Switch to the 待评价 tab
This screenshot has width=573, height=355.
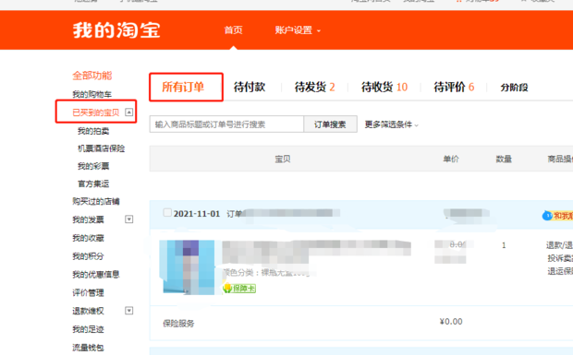tap(454, 87)
